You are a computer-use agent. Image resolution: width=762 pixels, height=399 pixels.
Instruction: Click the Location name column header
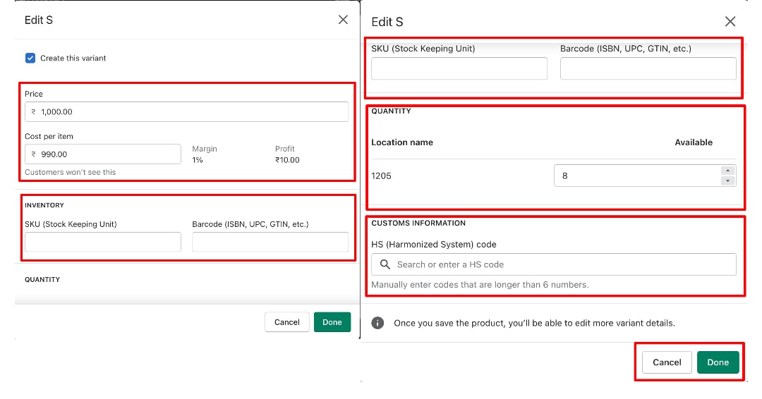click(x=402, y=142)
